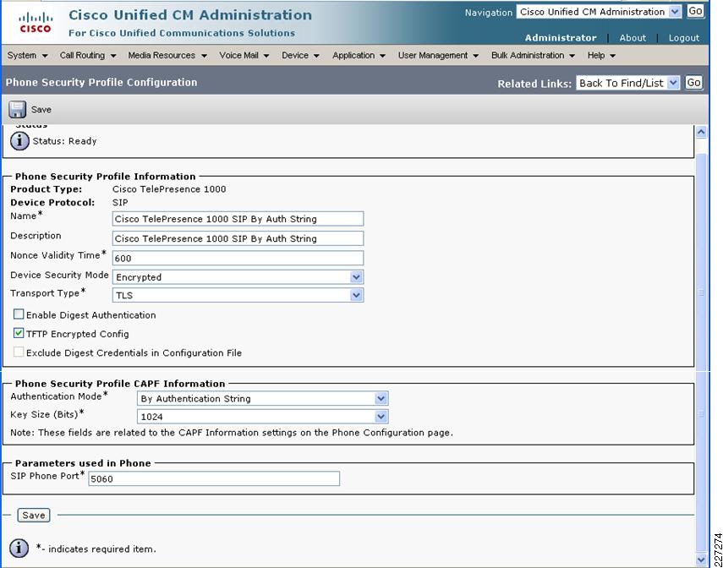Image resolution: width=723 pixels, height=568 pixels.
Task: Click the Save text in the toolbar
Action: coord(41,110)
